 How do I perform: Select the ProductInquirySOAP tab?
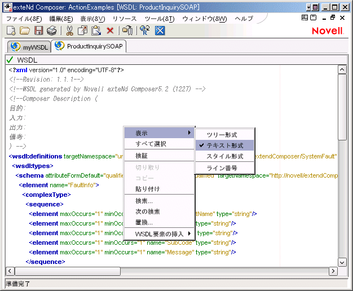pos(89,46)
